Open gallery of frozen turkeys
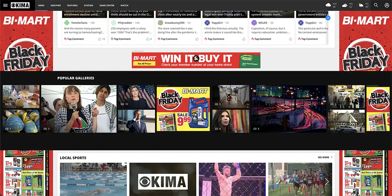 21,121
